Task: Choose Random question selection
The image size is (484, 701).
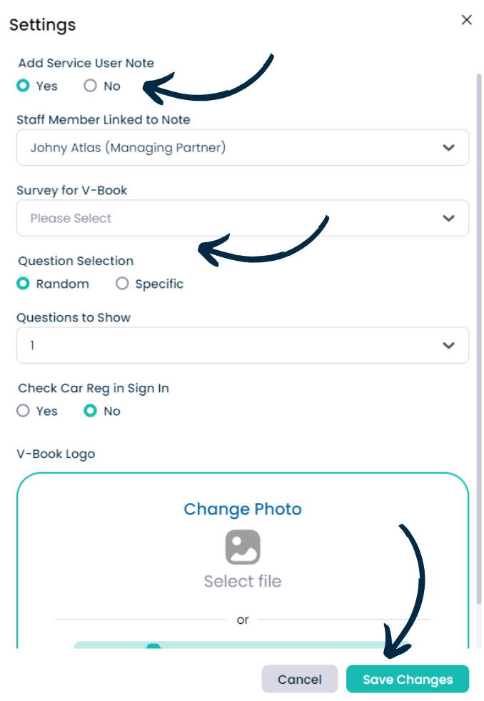Action: click(x=24, y=284)
